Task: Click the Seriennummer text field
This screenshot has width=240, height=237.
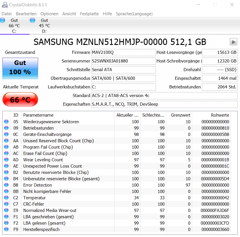Action: 123,61
